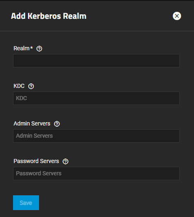
Task: Click the Admin Servers label text
Action: coord(32,123)
